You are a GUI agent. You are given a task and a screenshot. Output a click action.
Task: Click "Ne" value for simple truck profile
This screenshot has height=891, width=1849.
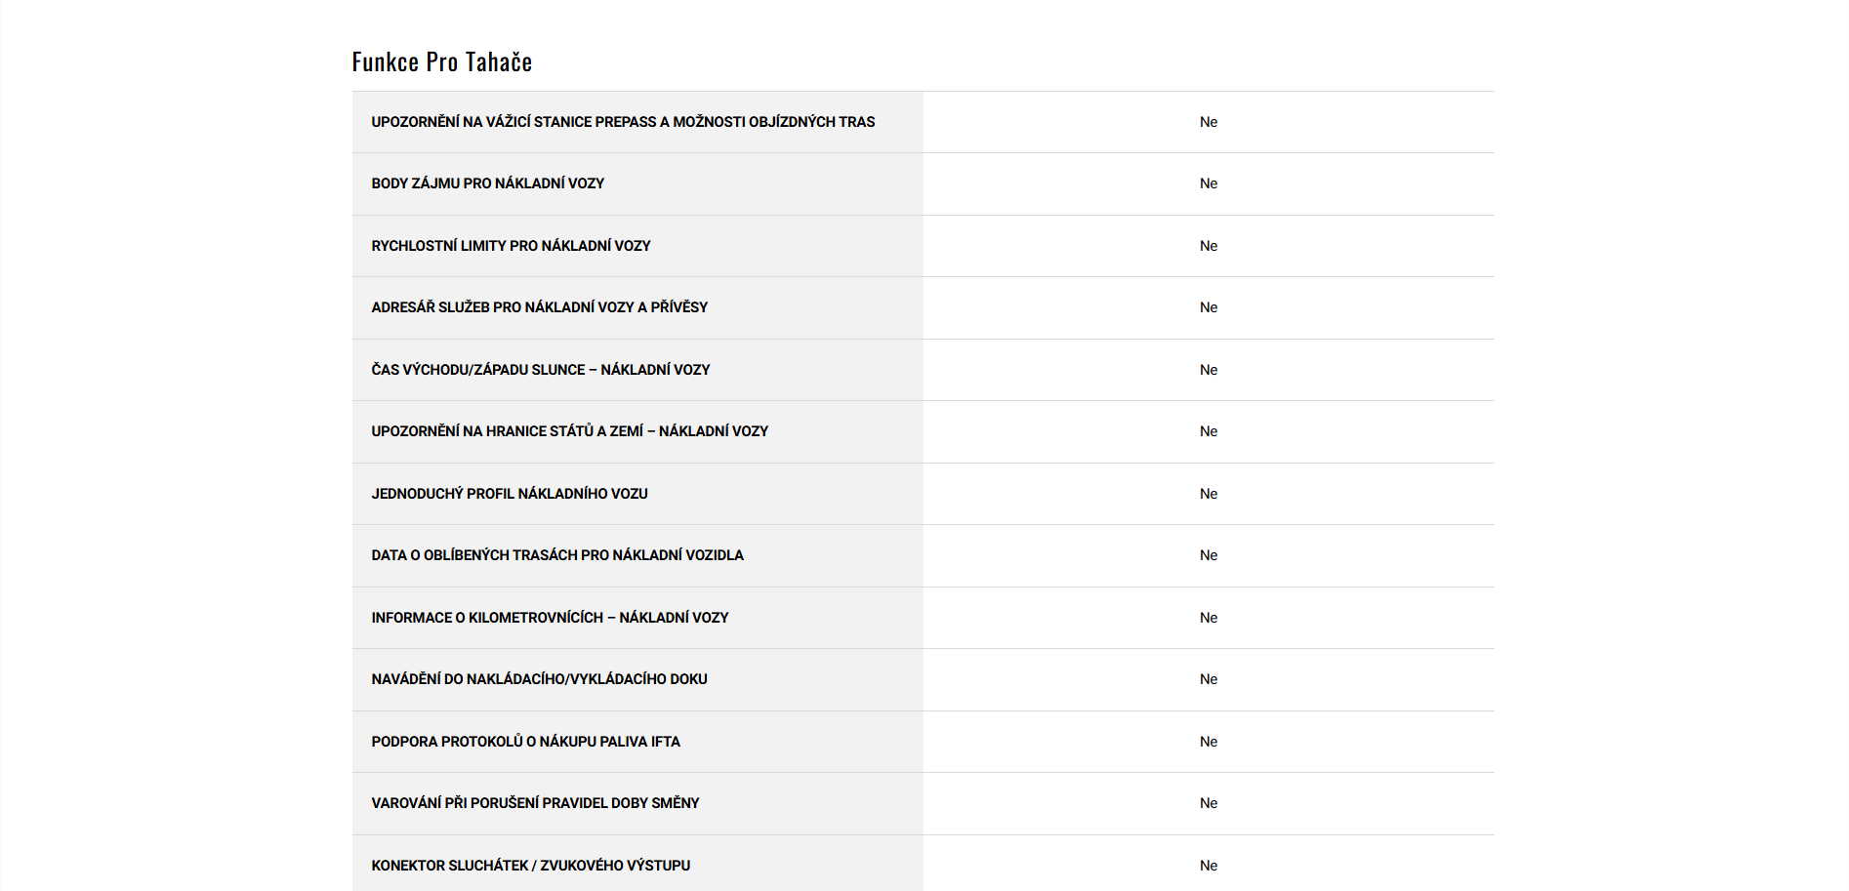(x=1208, y=494)
